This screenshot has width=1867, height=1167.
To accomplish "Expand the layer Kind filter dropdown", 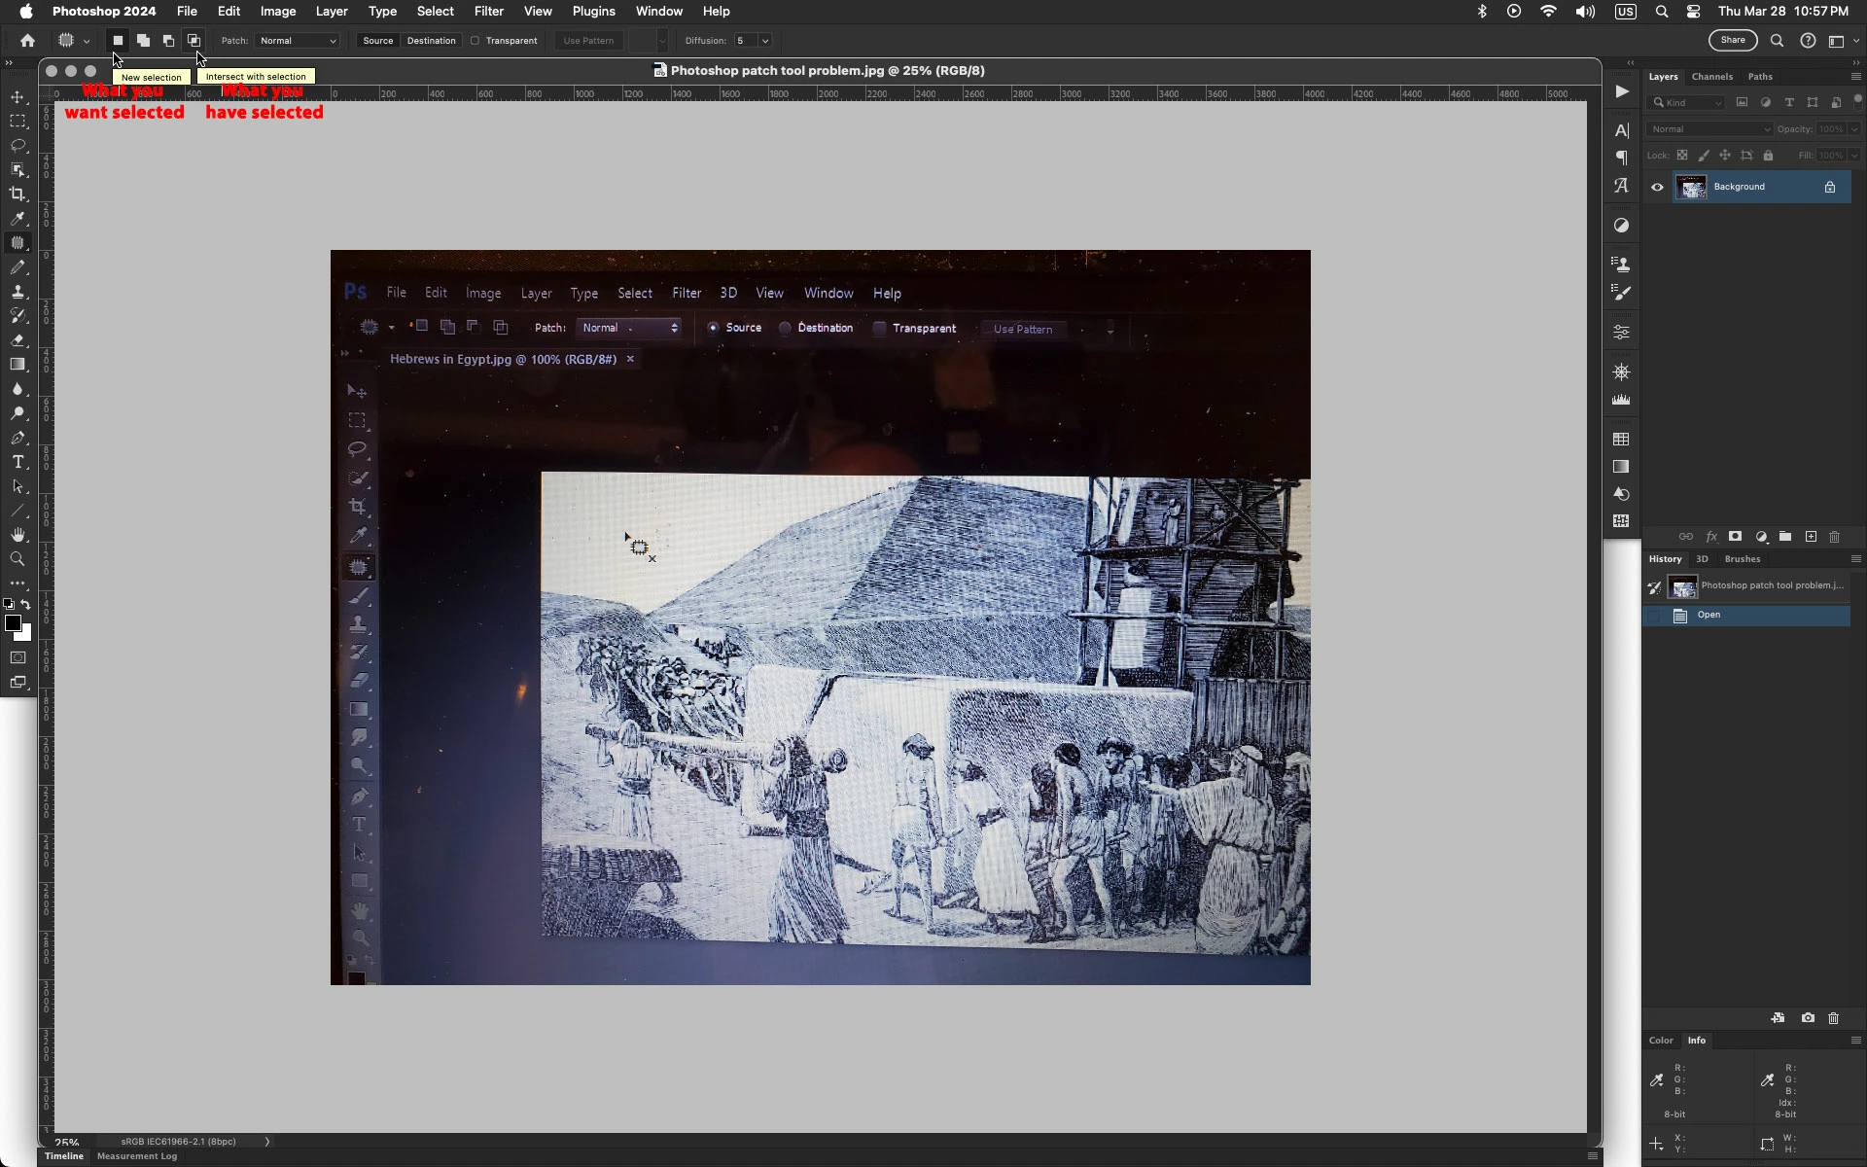I will pyautogui.click(x=1687, y=102).
